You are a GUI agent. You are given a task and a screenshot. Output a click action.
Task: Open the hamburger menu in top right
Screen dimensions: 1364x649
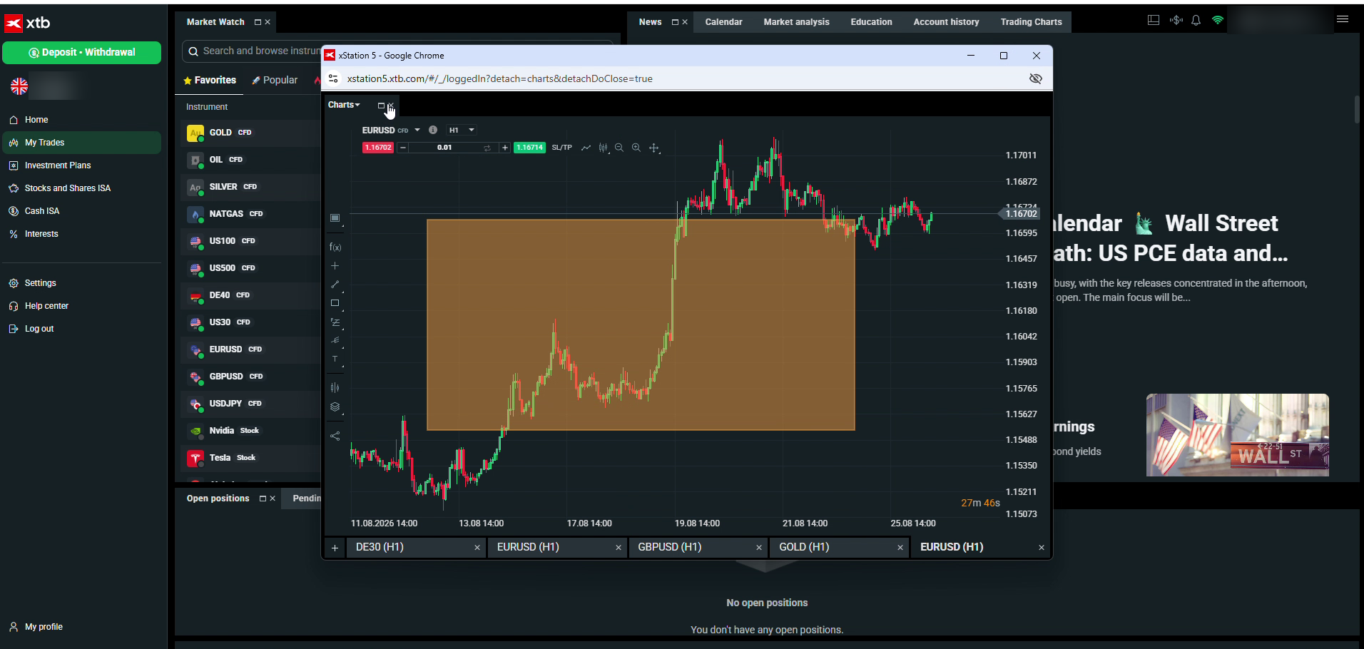[1343, 20]
